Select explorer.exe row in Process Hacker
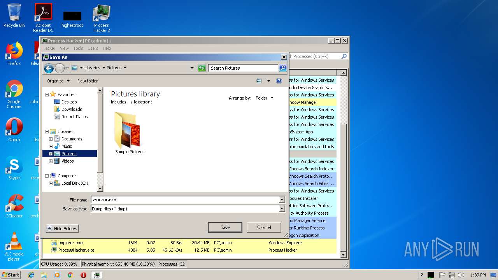 click(x=189, y=243)
